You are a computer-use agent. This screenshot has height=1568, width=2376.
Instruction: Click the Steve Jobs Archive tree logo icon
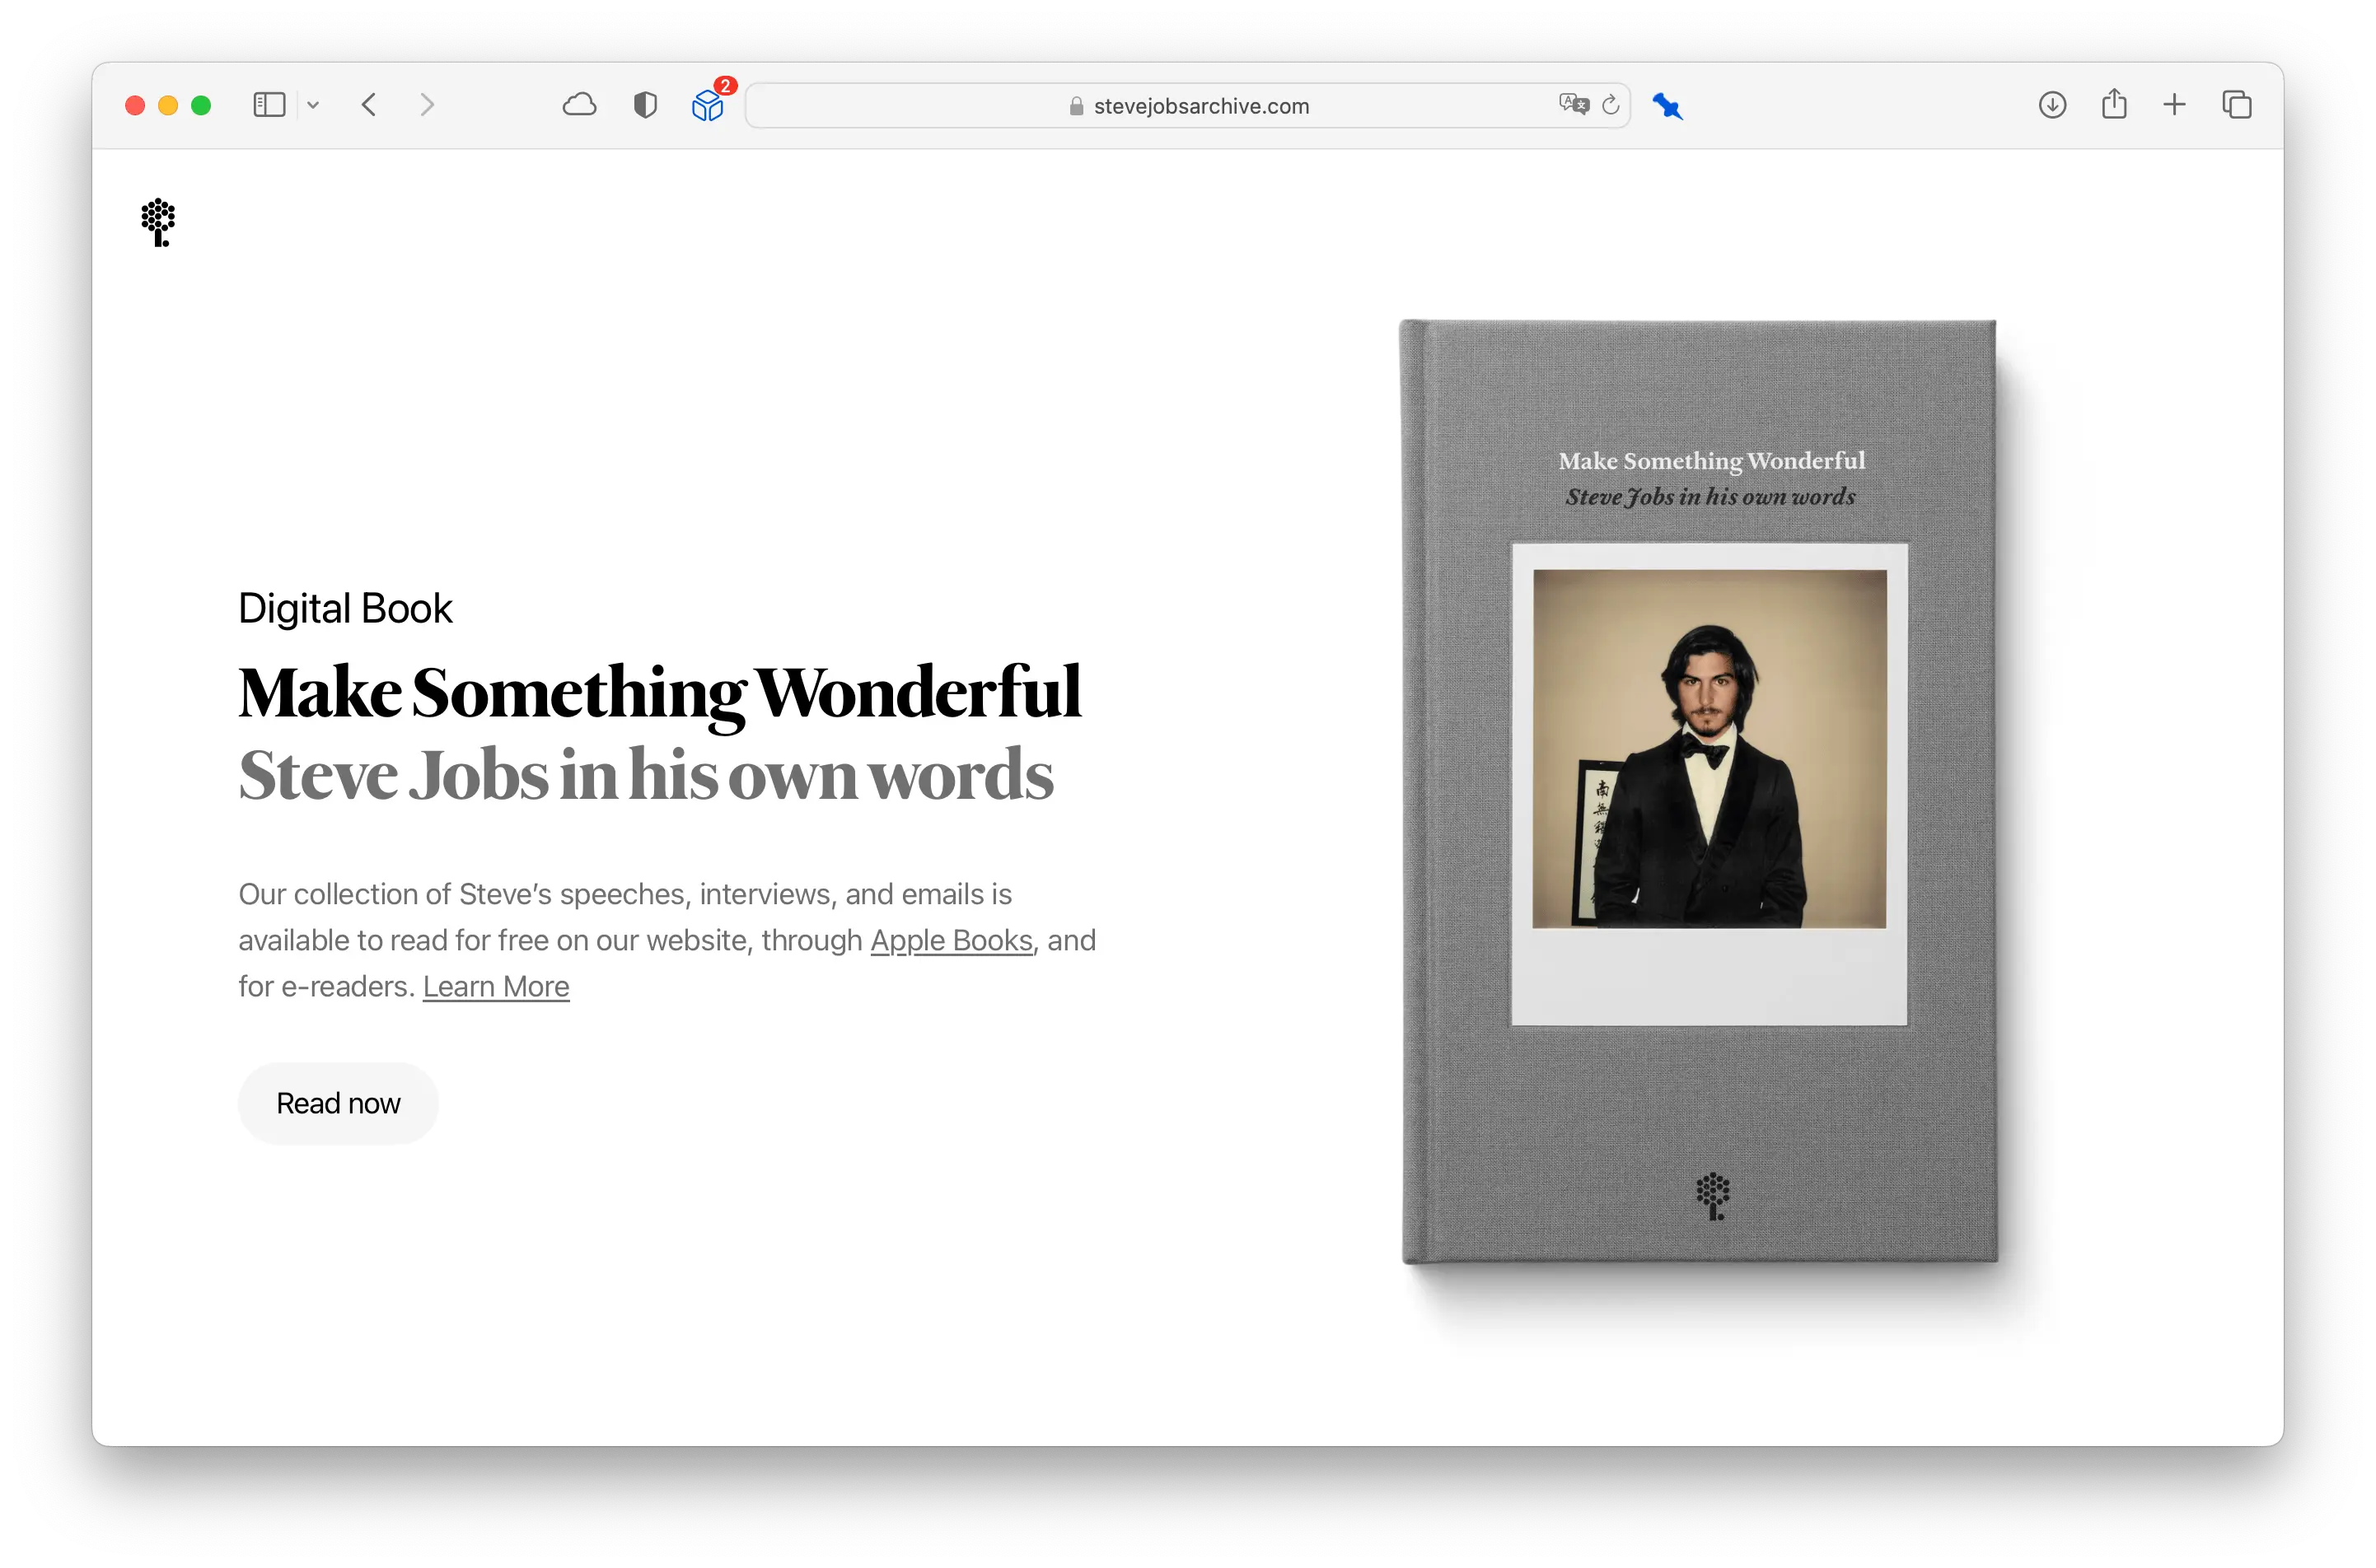159,222
